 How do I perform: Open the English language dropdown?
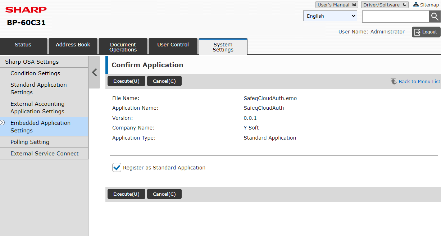(330, 16)
